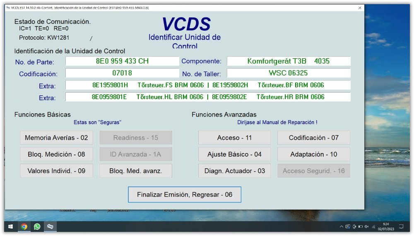Select the Codificación value 07018
Viewport: 414px width, 236px height.
(122, 73)
